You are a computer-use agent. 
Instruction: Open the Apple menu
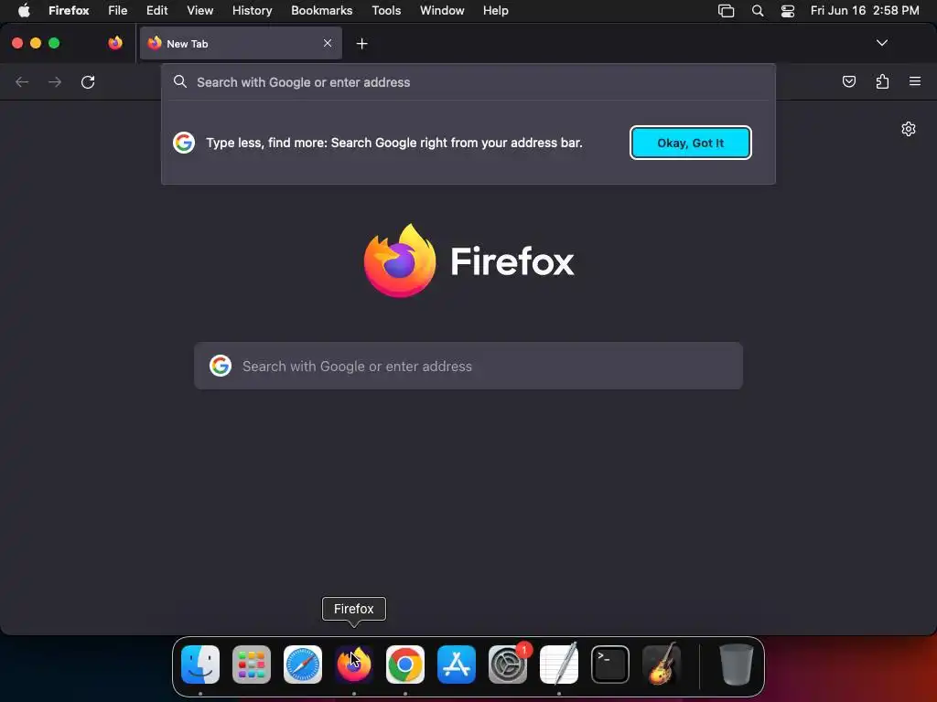coord(24,11)
